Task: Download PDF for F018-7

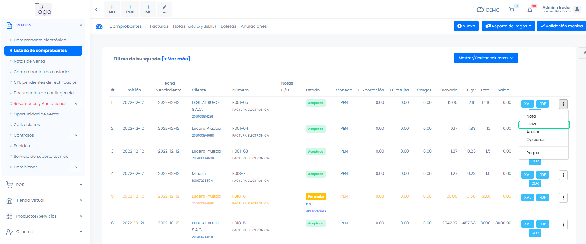Action: pos(542,175)
